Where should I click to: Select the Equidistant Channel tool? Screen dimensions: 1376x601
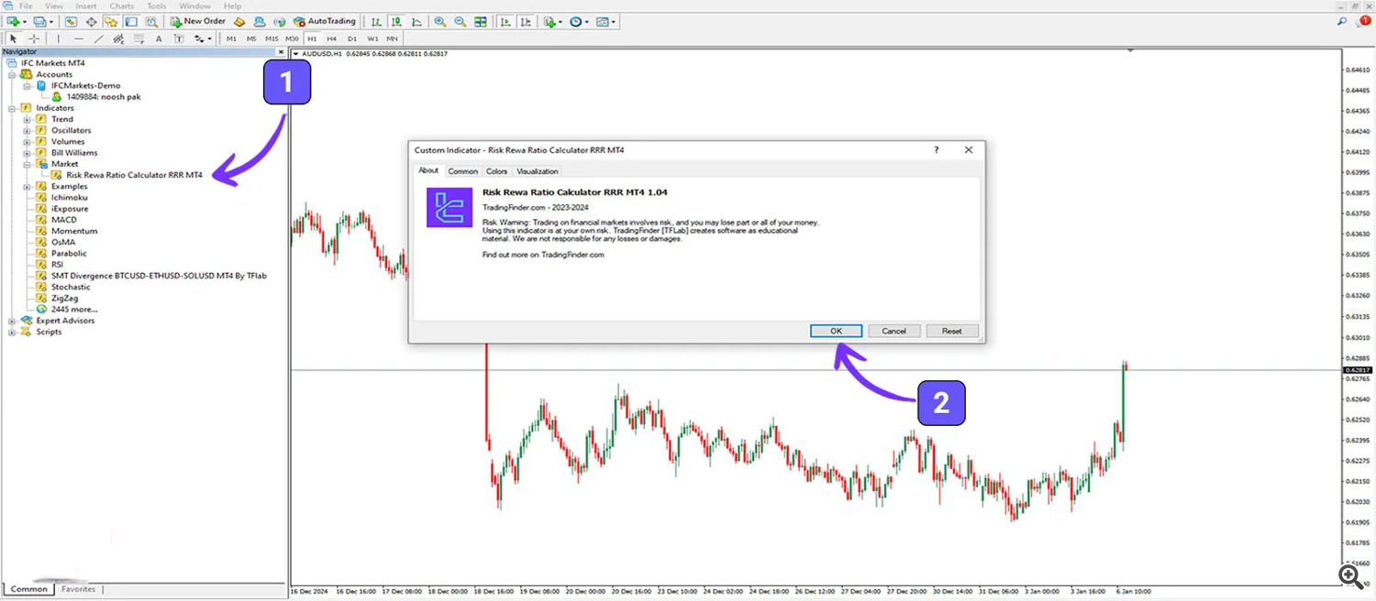pos(118,38)
